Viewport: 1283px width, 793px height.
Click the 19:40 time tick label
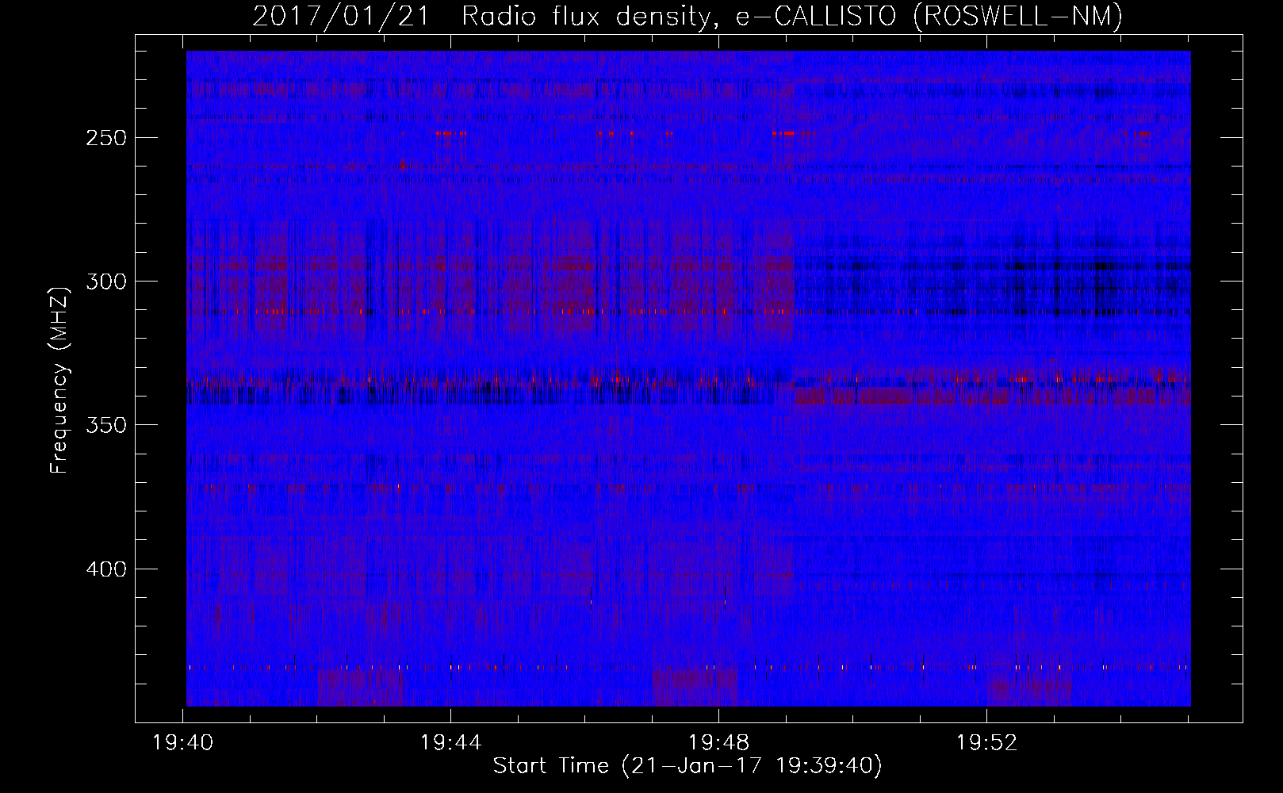pos(183,743)
